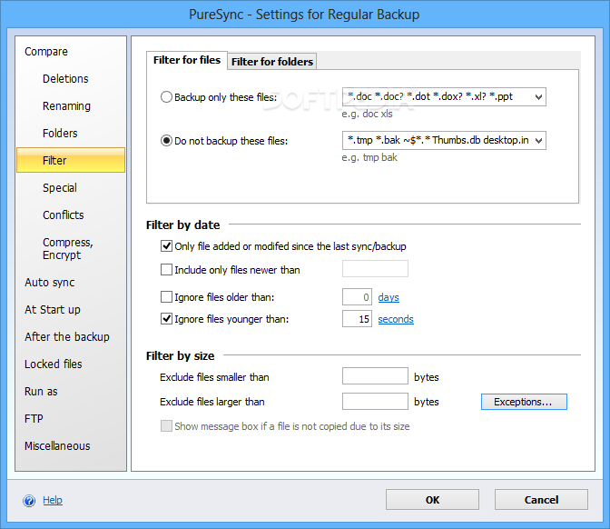Image resolution: width=610 pixels, height=529 pixels.
Task: Switch to the 'Filter for folders' tab
Action: [272, 62]
